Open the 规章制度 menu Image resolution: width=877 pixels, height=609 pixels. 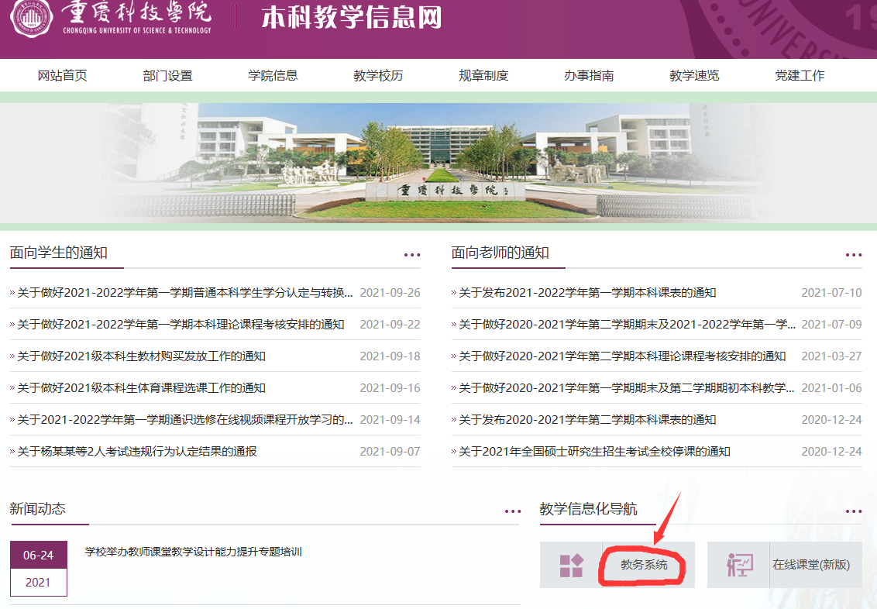(483, 75)
